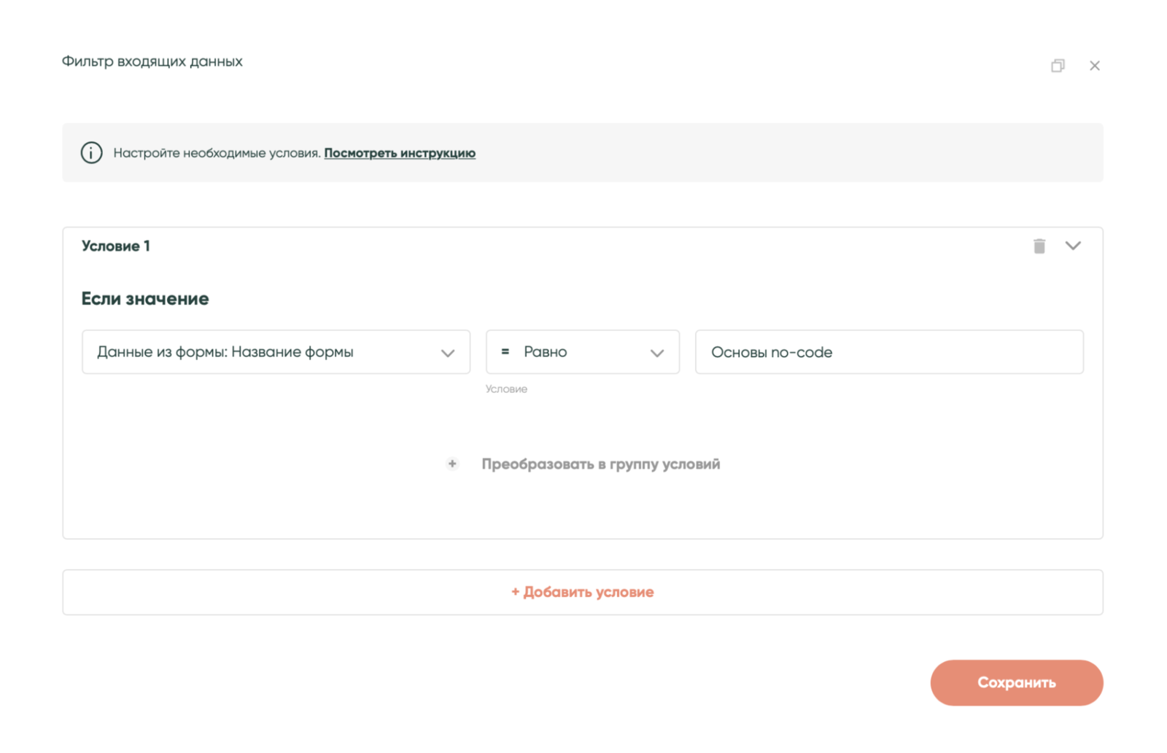Open the Посмотреть инструкцию link

(x=400, y=153)
